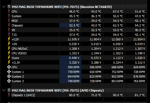Click the thermometer icon next to System

9,16
